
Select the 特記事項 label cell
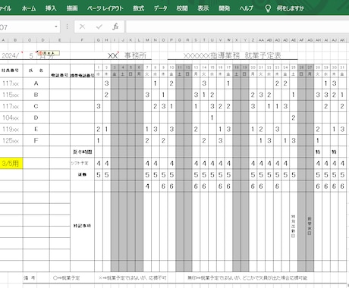coord(82,226)
